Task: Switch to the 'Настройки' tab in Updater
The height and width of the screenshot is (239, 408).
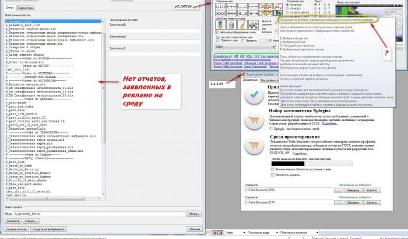Action: click(269, 80)
